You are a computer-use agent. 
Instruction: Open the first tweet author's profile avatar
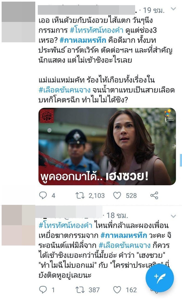click(18, 22)
